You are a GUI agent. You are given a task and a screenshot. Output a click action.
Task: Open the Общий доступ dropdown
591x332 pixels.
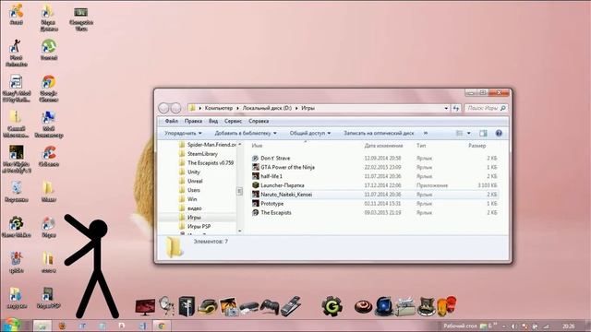310,133
